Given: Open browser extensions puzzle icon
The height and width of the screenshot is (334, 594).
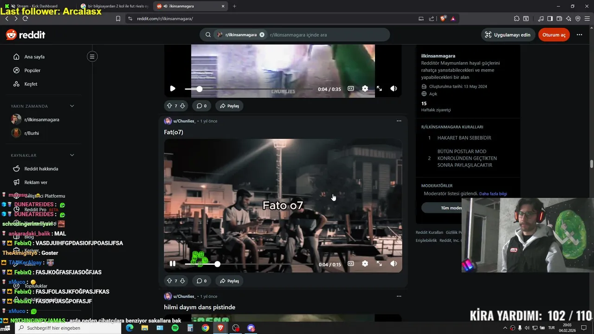Looking at the screenshot, I should tap(517, 19).
